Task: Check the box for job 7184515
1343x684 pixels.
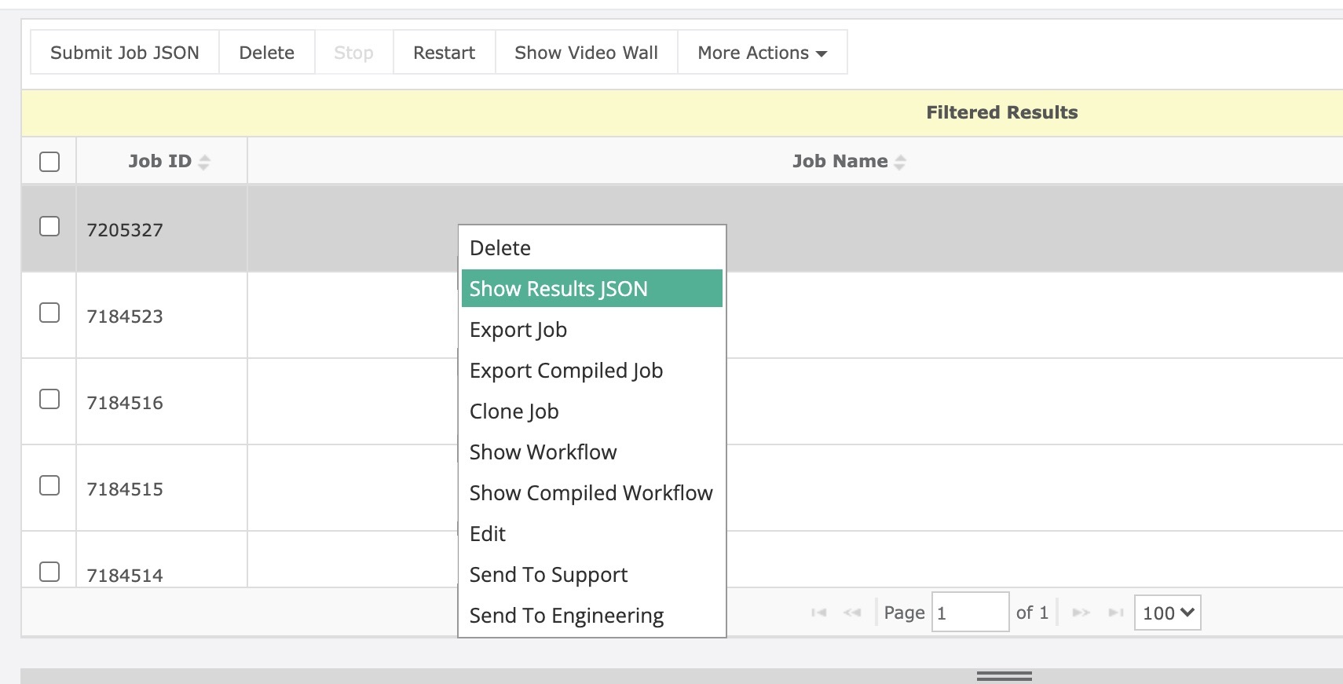Action: [x=49, y=485]
